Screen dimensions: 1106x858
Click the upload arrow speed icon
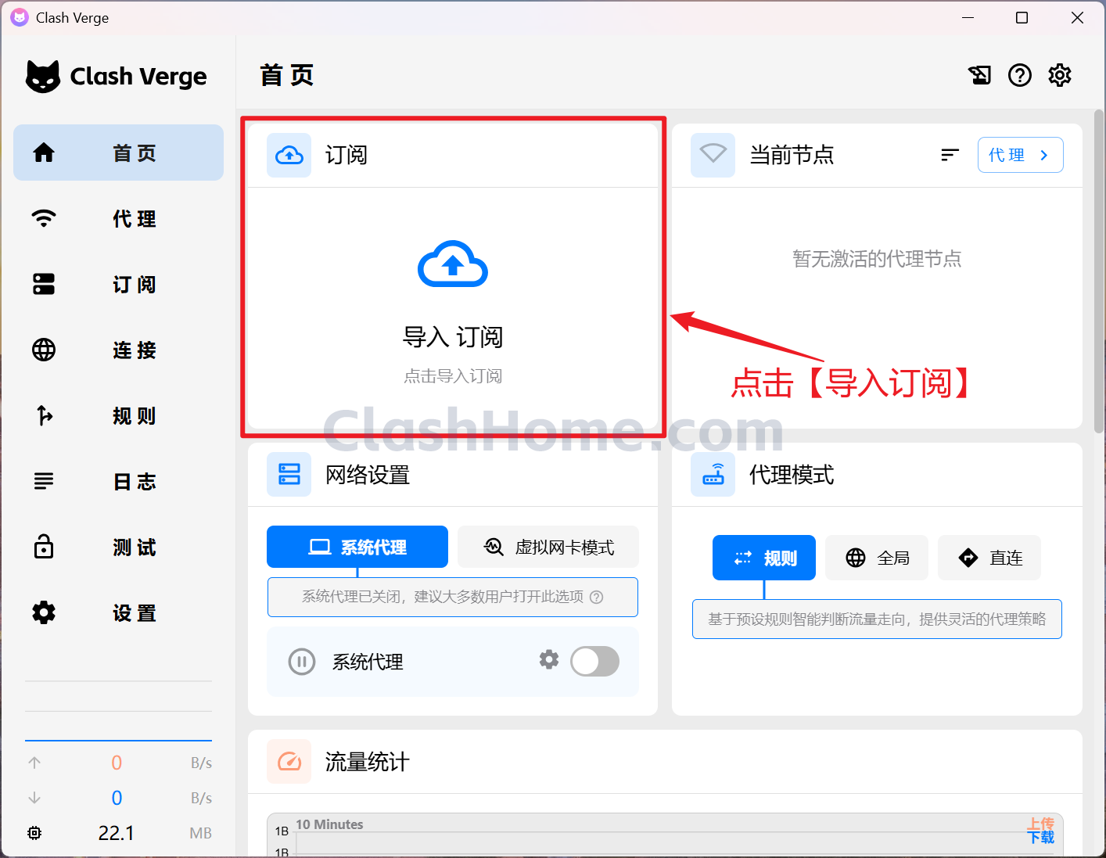pyautogui.click(x=34, y=763)
